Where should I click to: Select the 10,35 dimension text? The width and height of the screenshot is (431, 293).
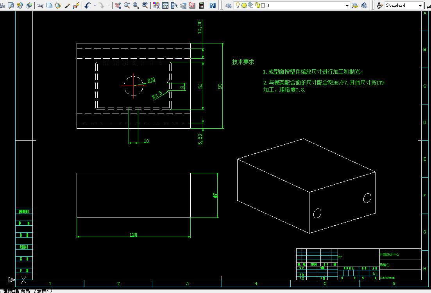coord(200,27)
